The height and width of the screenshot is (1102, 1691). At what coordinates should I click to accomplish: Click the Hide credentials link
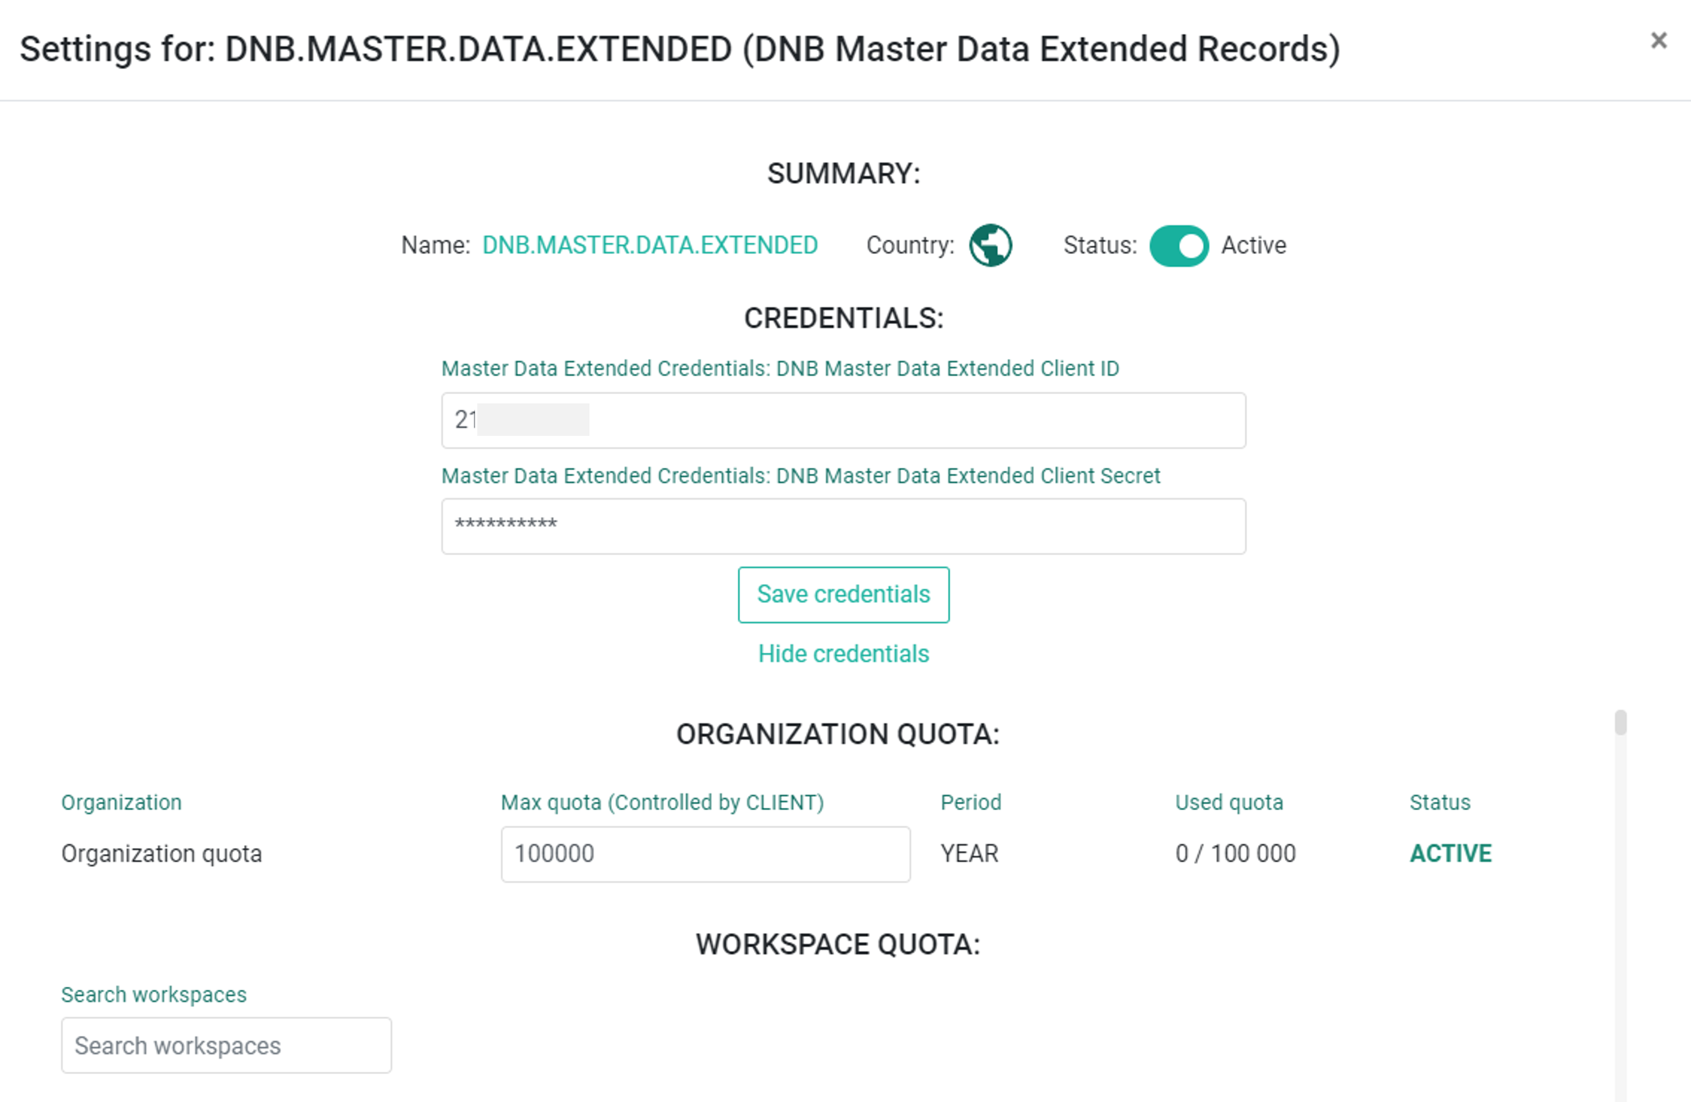pyautogui.click(x=843, y=653)
